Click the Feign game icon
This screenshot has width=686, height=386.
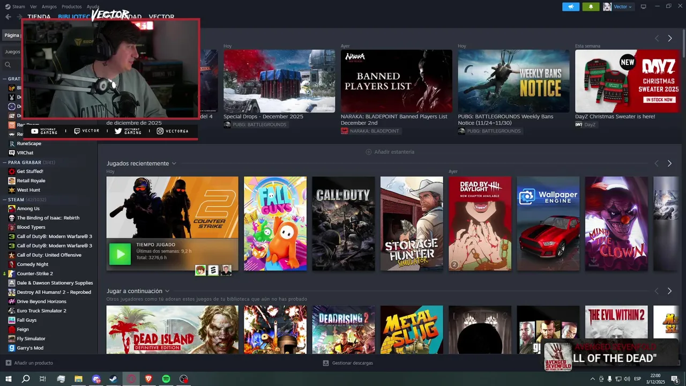click(12, 329)
